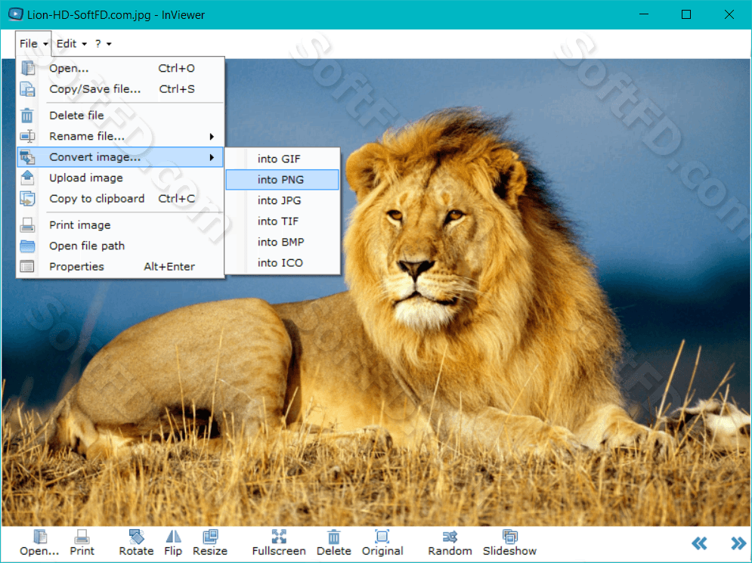Image resolution: width=752 pixels, height=563 pixels.
Task: Click the Print icon in bottom toolbar
Action: tap(82, 536)
